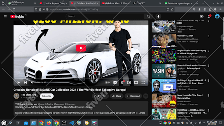Open a new browser tab
The image size is (224, 126).
click(197, 3)
